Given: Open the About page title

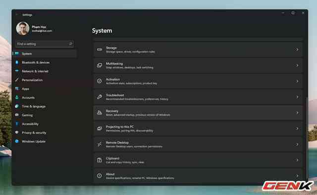Looking at the screenshot, I should [x=110, y=174].
